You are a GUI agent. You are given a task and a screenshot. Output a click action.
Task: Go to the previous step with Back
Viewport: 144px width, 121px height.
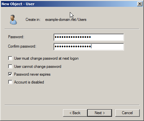75,113
